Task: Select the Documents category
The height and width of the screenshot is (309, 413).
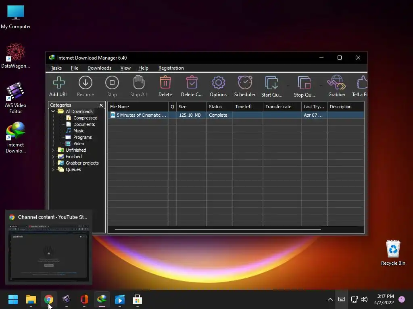Action: pos(84,124)
